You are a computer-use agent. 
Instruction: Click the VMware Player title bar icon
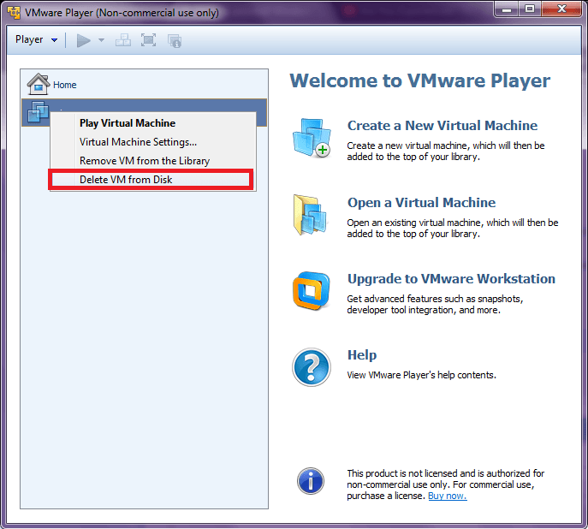point(14,12)
